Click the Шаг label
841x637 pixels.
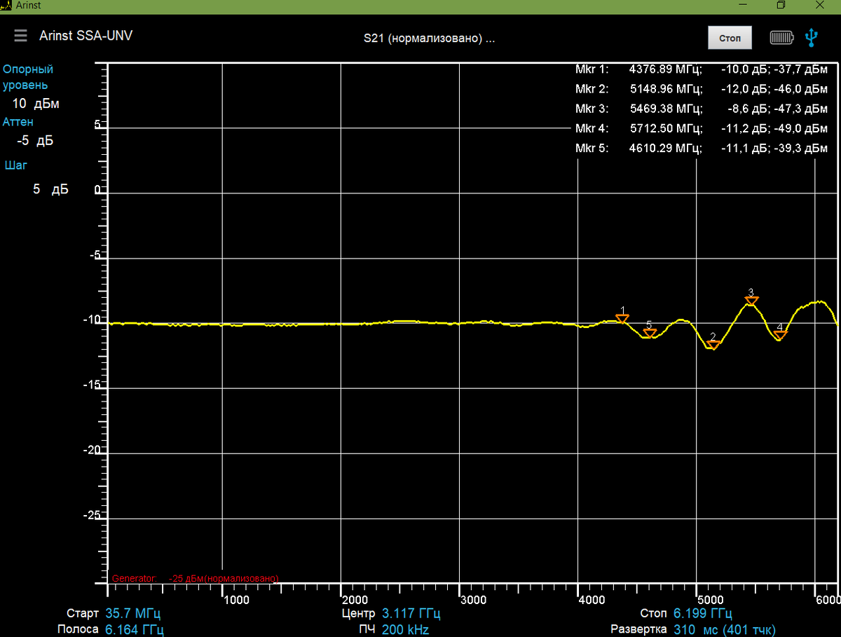(16, 165)
